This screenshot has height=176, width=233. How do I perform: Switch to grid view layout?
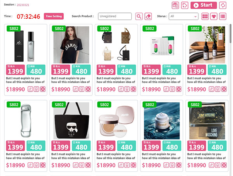tap(205, 16)
